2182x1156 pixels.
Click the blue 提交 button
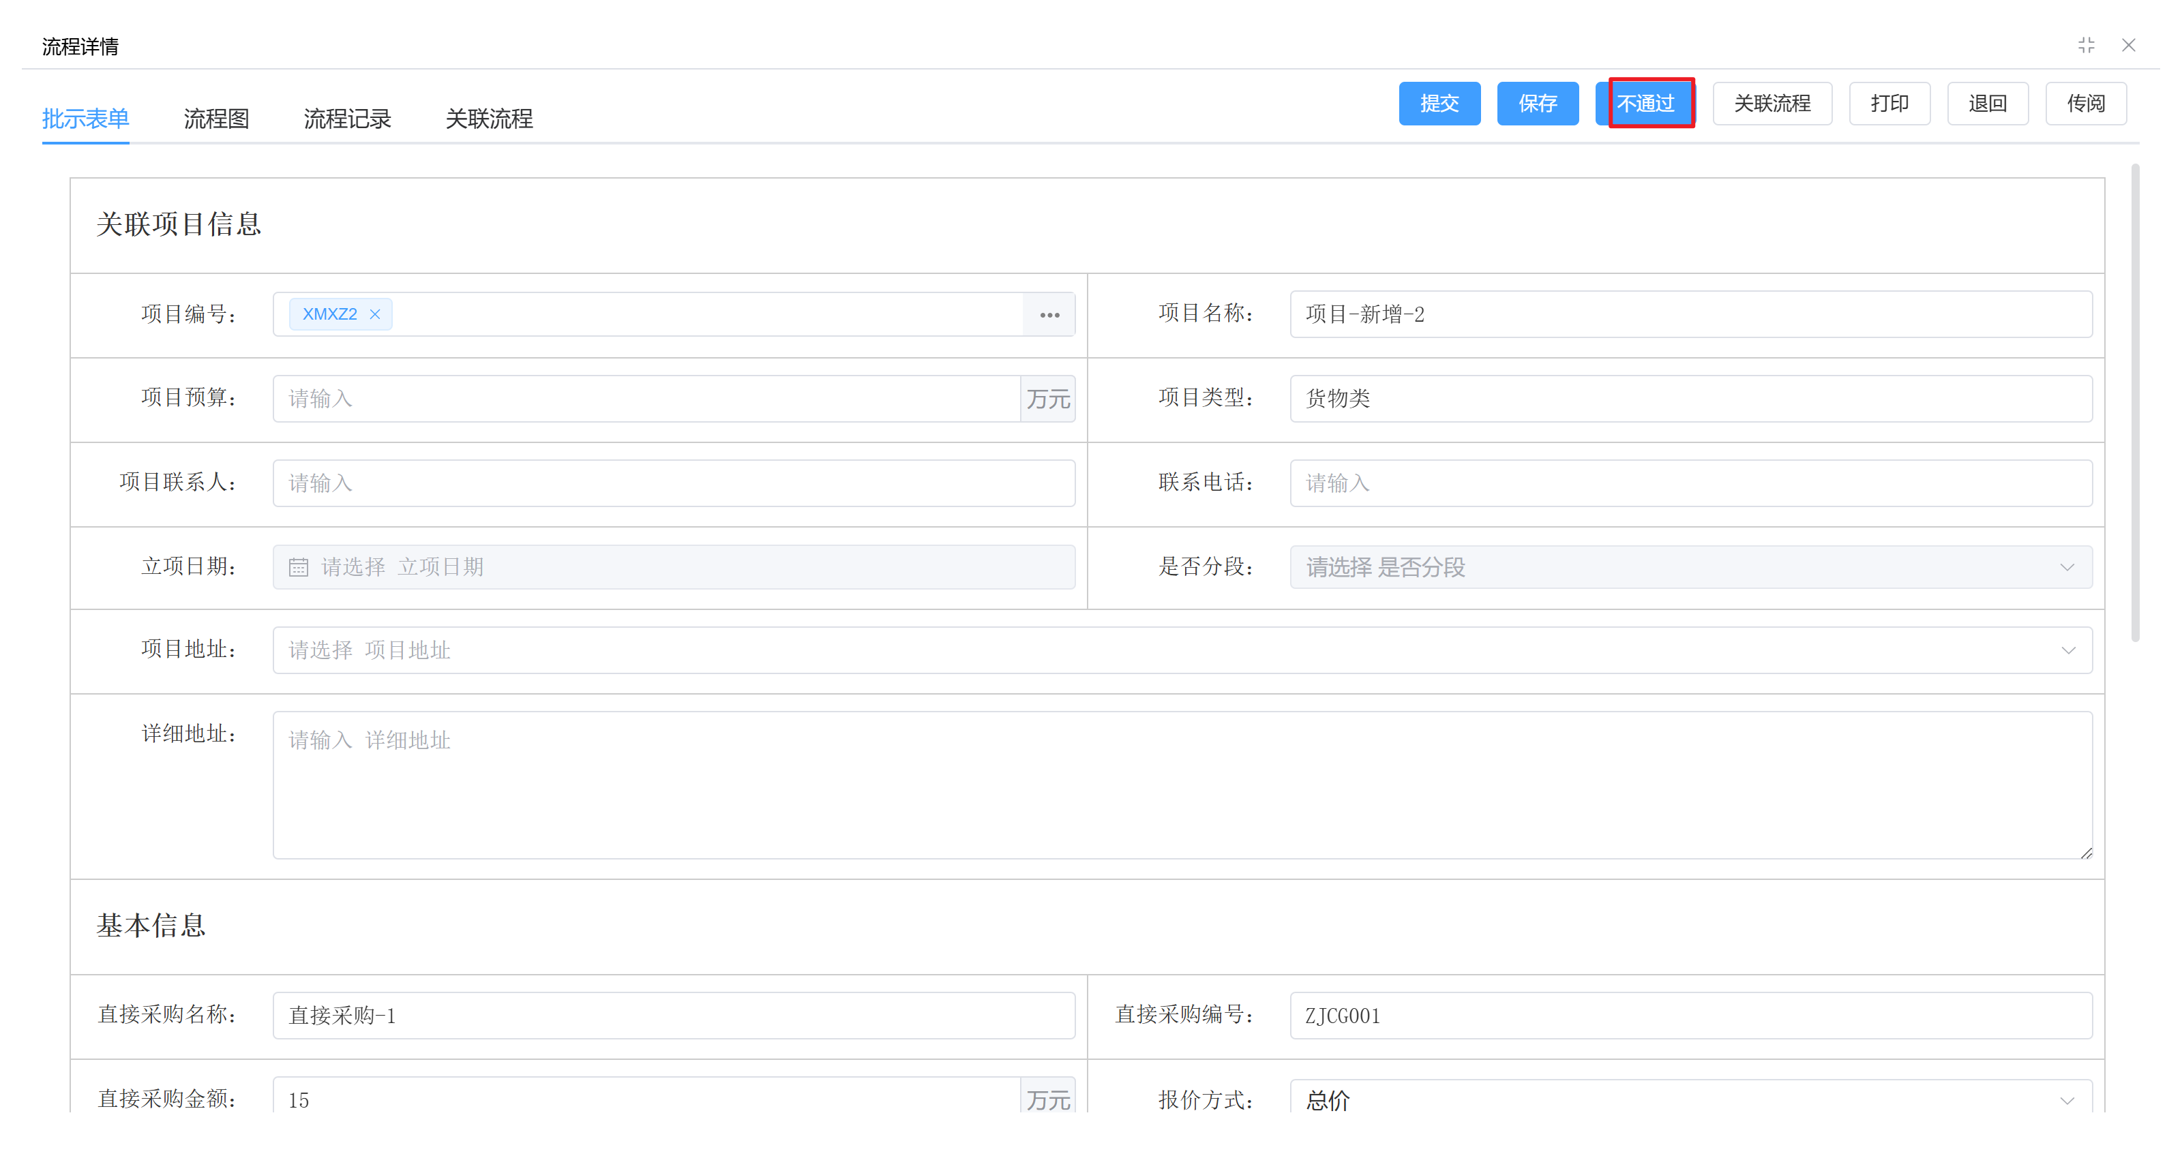click(1439, 104)
